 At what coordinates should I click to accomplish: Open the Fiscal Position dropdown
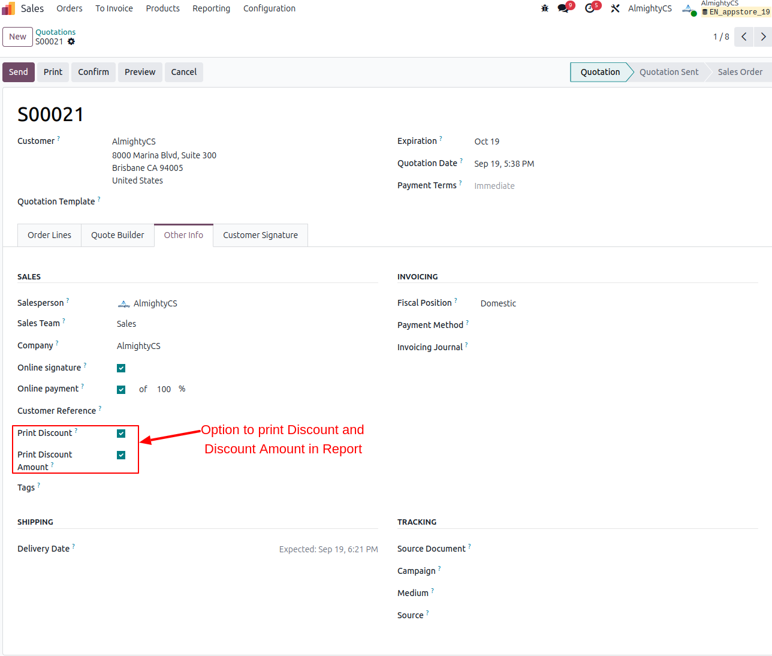pyautogui.click(x=539, y=303)
